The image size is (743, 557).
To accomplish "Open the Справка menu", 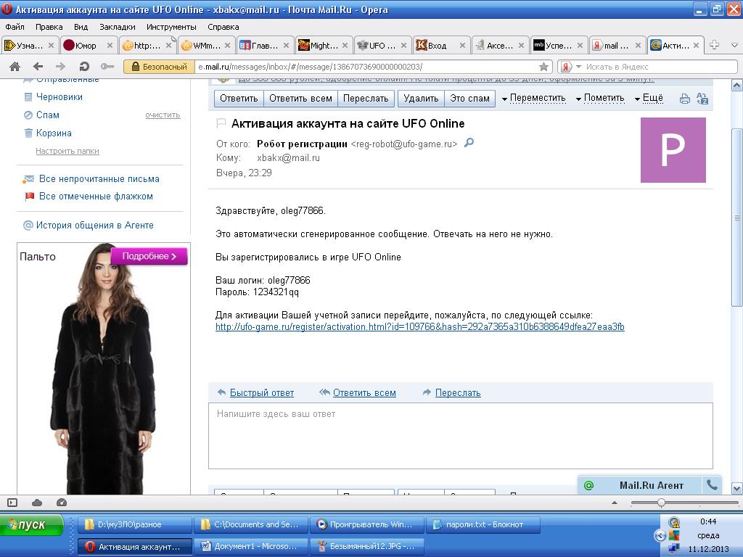I will click(223, 27).
